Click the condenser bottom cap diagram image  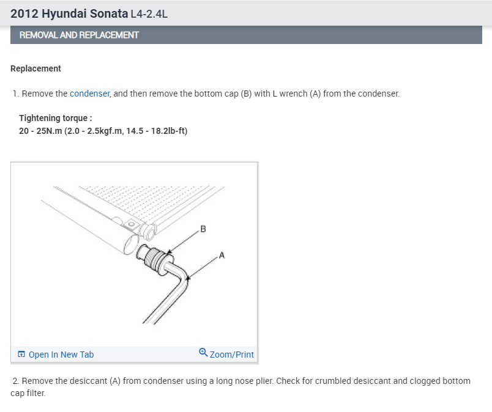[134, 255]
